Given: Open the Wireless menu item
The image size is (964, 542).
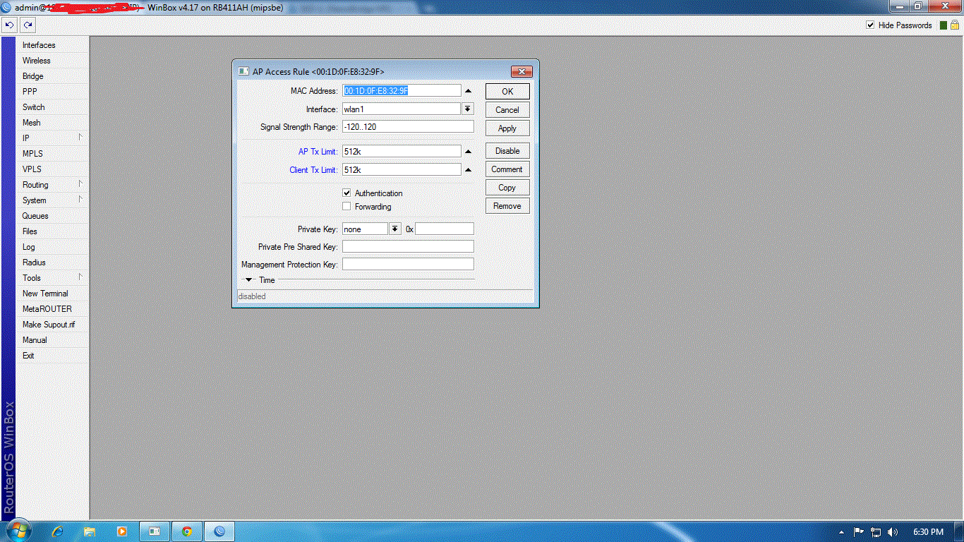Looking at the screenshot, I should click(53, 61).
